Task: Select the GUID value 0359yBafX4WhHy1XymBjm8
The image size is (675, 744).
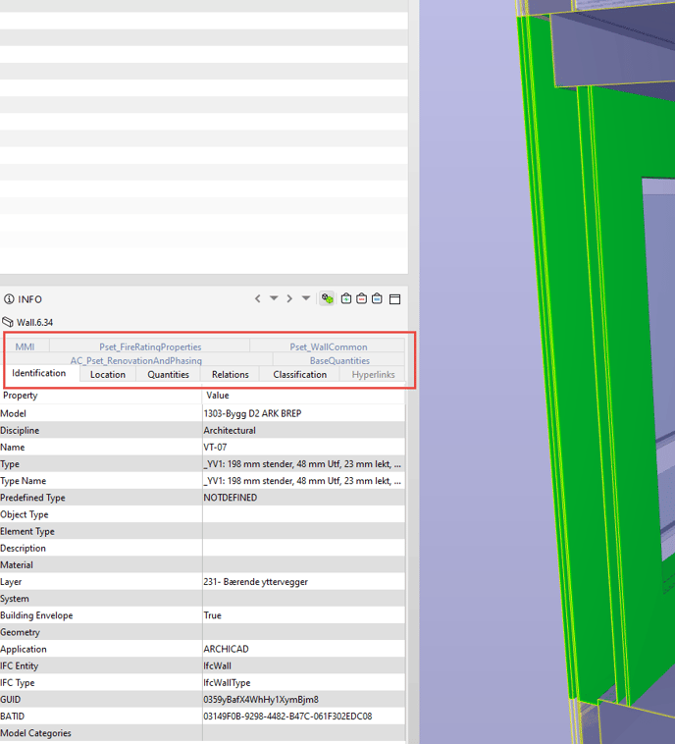Action: (x=261, y=700)
